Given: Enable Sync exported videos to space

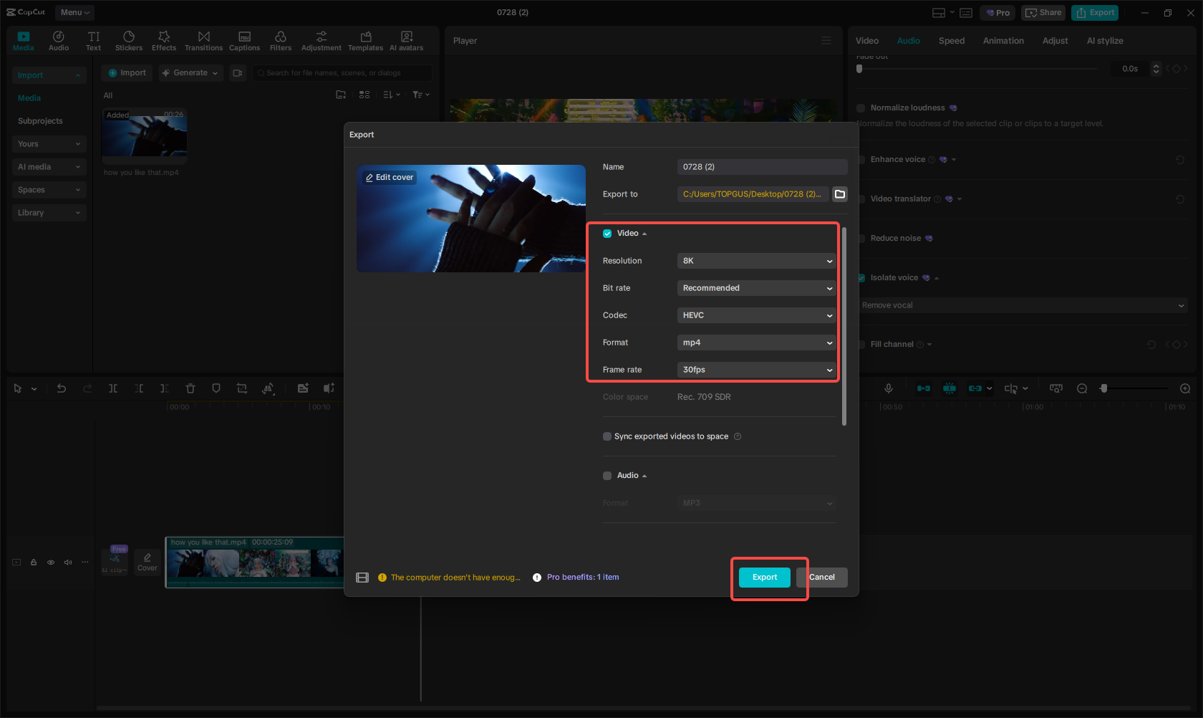Looking at the screenshot, I should 607,436.
